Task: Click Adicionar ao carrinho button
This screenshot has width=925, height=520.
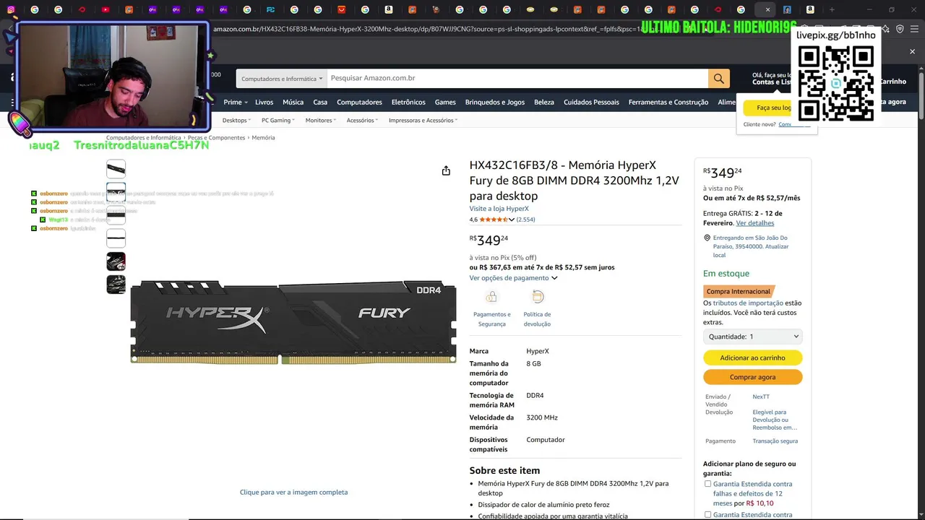Action: pyautogui.click(x=752, y=357)
